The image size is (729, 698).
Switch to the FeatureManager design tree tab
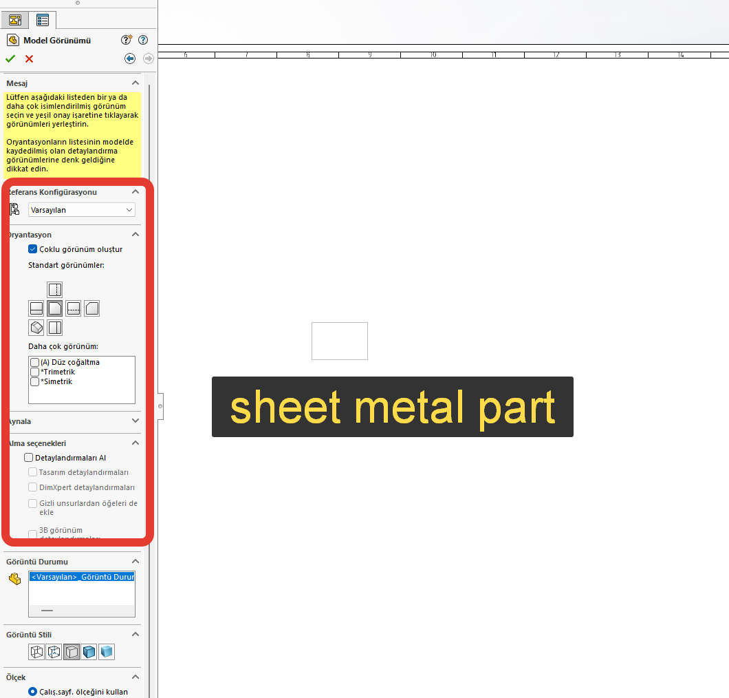[14, 20]
